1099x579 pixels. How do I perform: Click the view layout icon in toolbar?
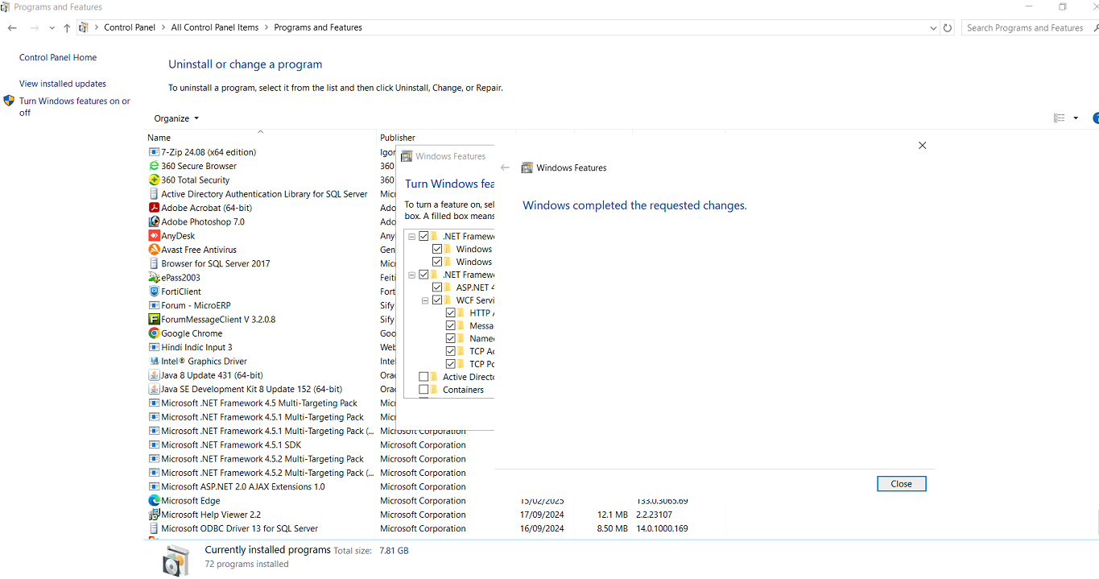point(1060,118)
